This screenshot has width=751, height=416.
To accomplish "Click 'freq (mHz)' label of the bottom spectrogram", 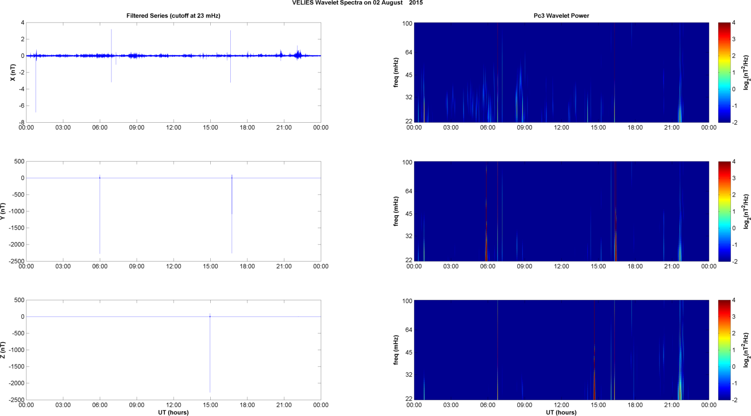I will click(396, 350).
